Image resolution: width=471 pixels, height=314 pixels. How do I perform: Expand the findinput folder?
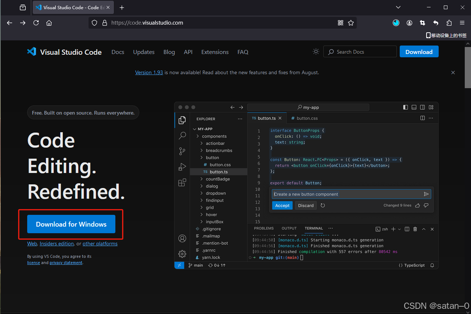(202, 200)
